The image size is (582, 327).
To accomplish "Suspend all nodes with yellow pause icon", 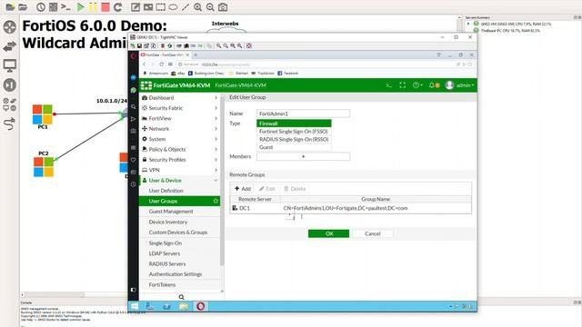I will 93,7.
